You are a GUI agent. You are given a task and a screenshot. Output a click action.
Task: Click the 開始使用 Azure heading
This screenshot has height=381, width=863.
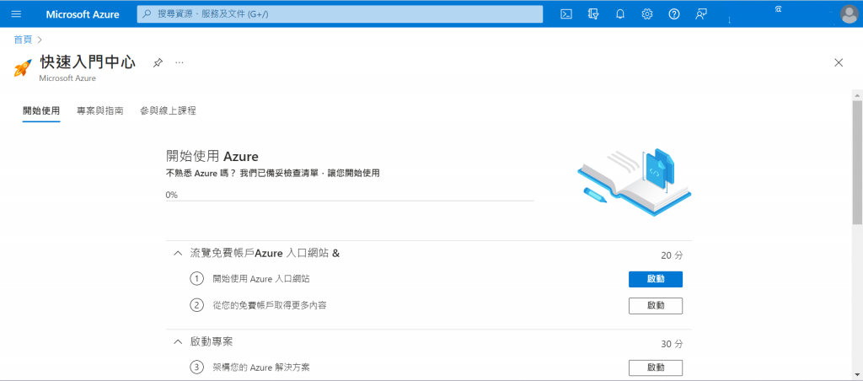pos(212,157)
